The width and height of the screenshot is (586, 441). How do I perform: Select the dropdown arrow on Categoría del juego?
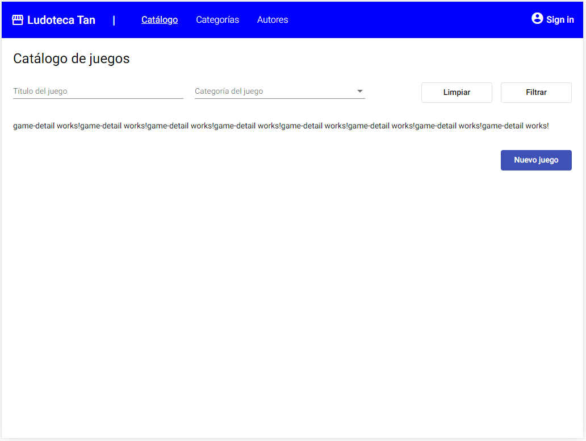(359, 91)
